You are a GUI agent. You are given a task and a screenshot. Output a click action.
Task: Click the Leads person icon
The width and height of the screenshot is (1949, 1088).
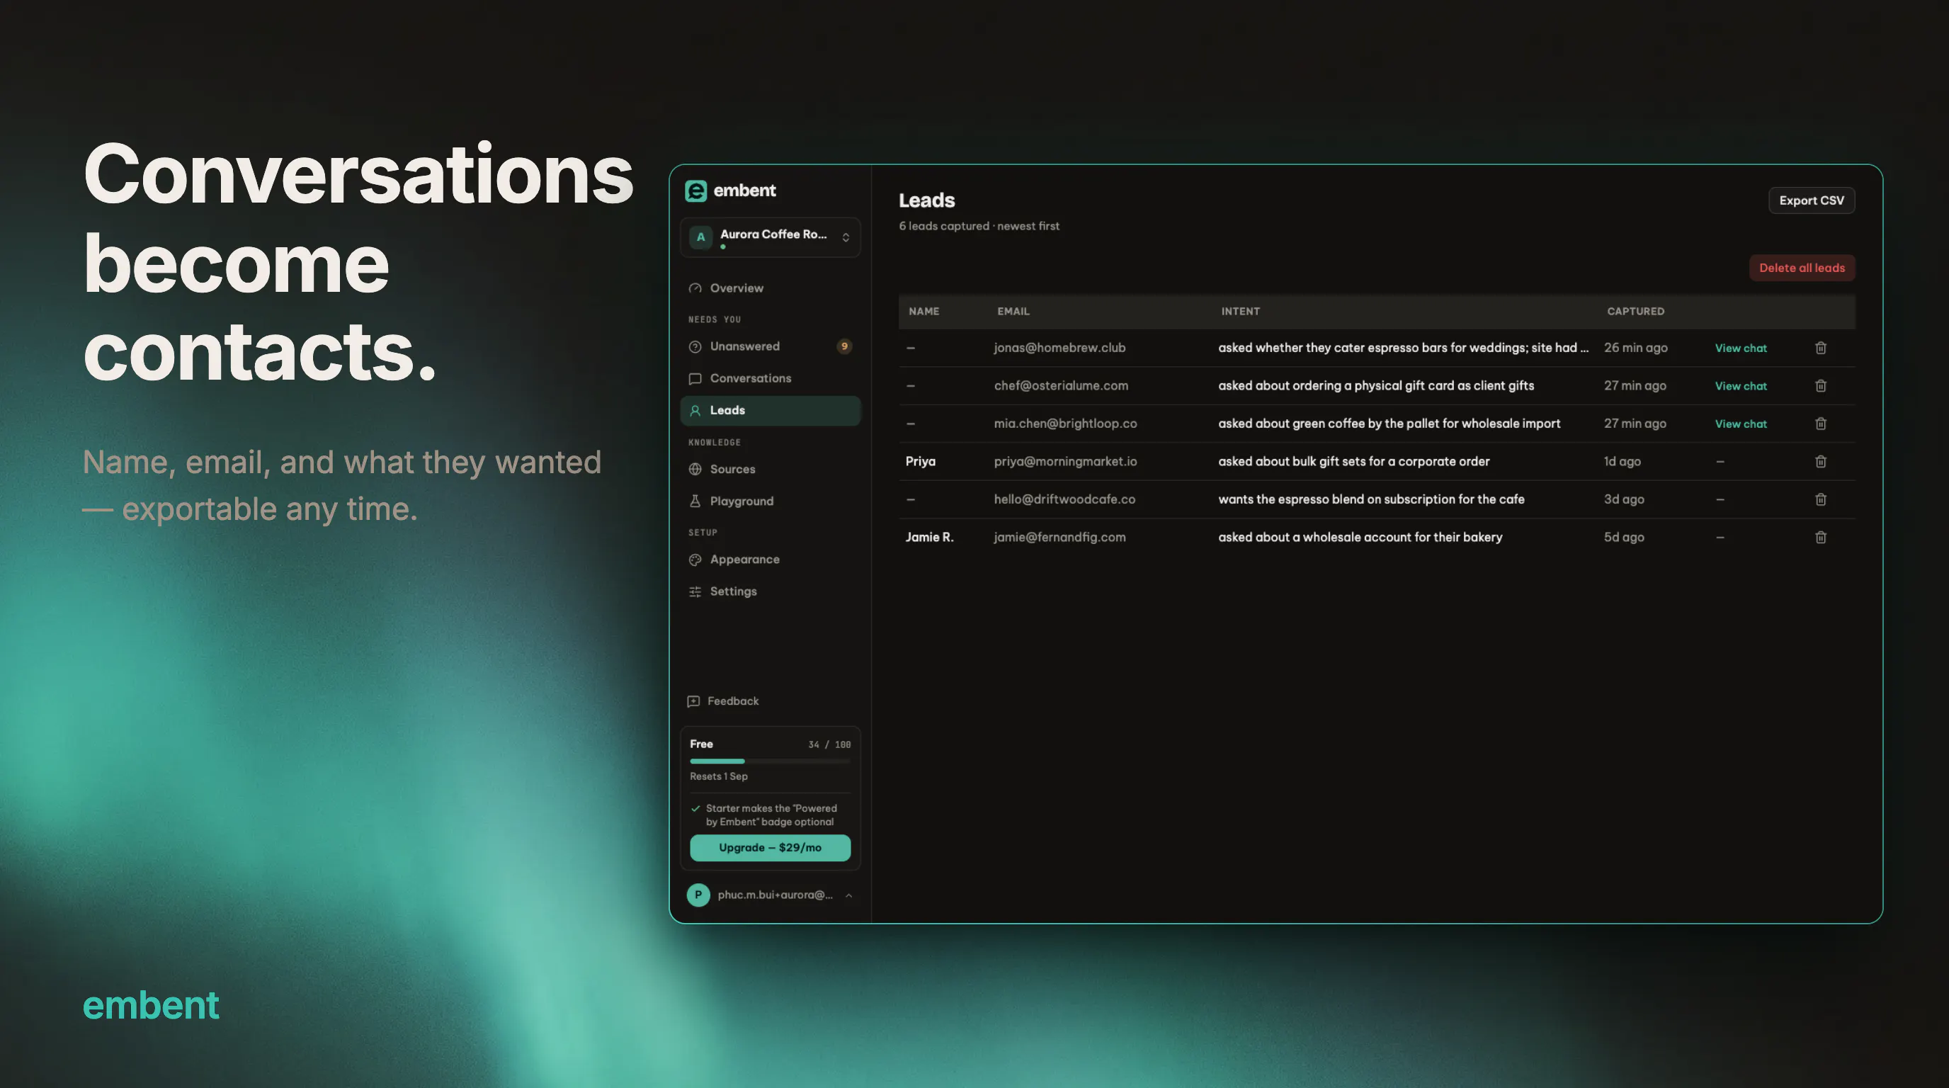click(695, 410)
